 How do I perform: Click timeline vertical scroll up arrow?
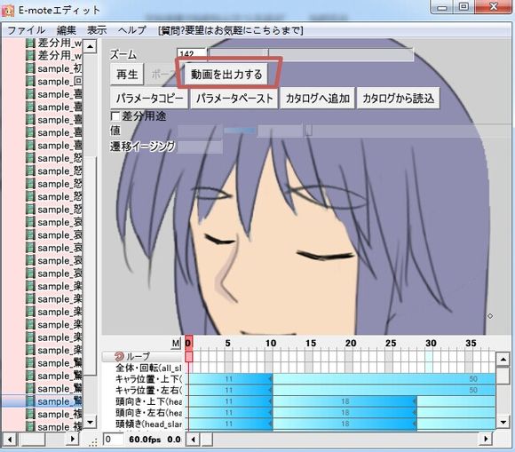pyautogui.click(x=503, y=359)
